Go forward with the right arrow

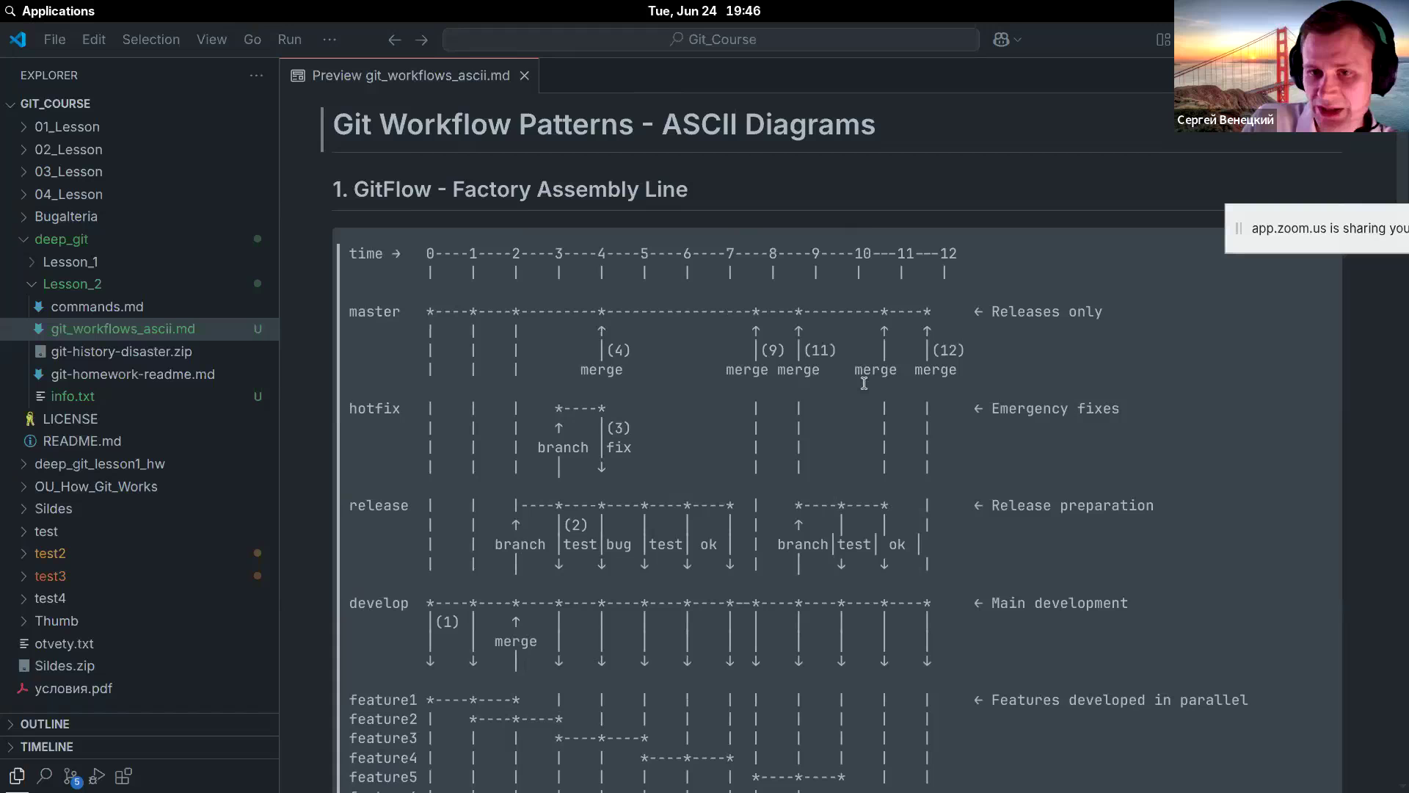421,40
